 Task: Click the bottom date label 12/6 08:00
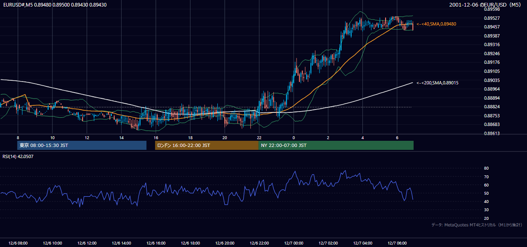click(18, 243)
